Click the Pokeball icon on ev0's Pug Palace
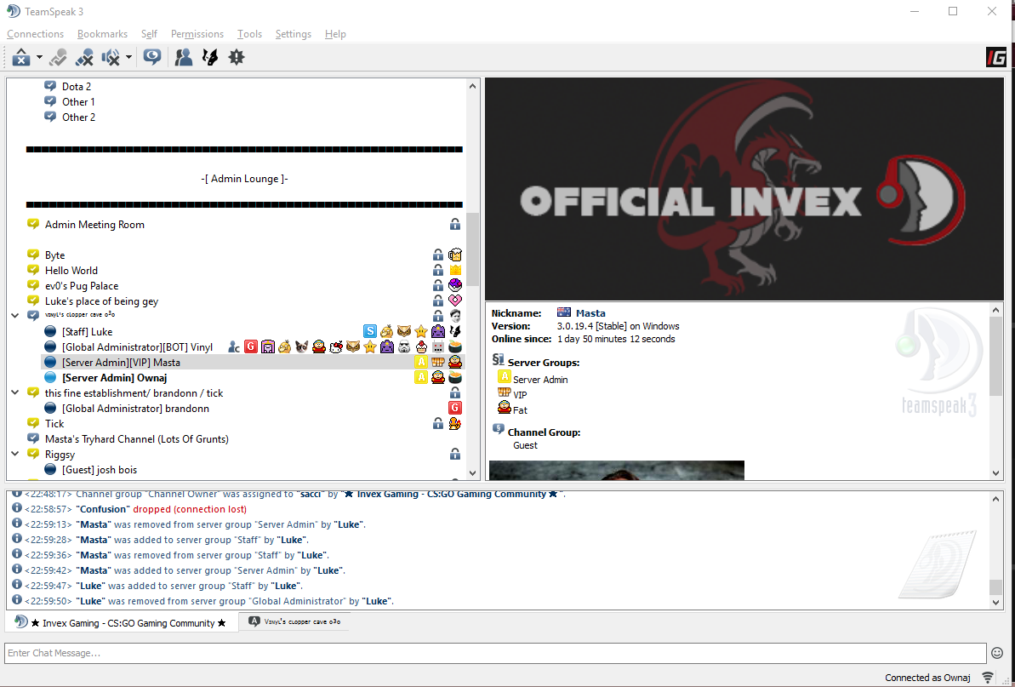This screenshot has height=687, width=1015. tap(455, 285)
